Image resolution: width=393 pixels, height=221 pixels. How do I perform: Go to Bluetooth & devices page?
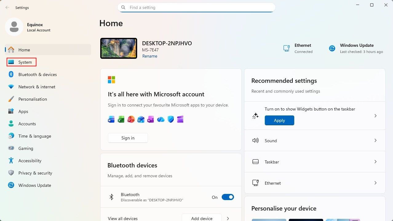48,74
